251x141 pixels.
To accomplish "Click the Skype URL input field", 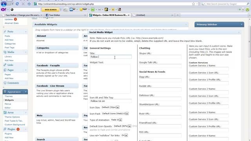I will (160, 57).
